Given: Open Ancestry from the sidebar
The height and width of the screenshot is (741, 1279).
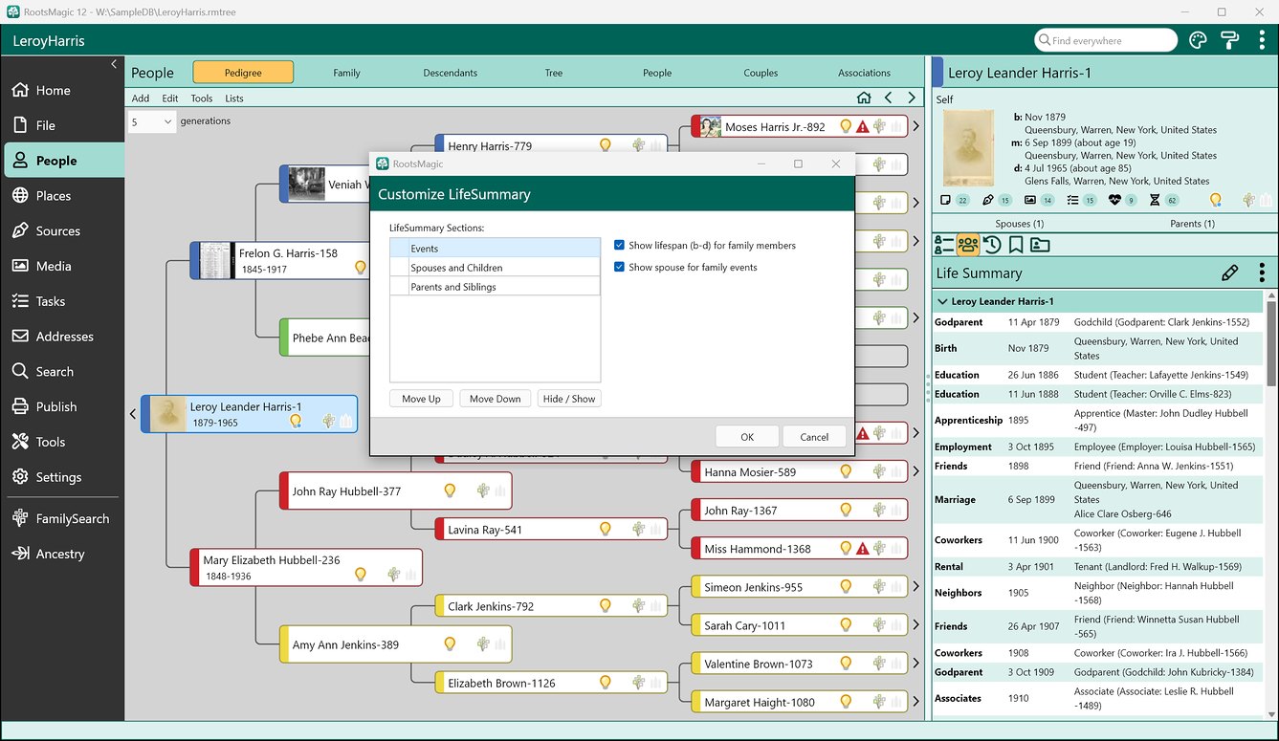Looking at the screenshot, I should [61, 554].
